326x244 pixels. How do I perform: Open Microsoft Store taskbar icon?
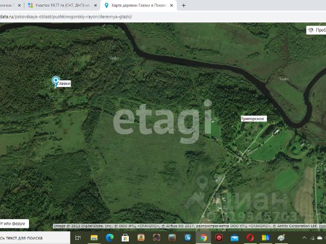[125, 238]
